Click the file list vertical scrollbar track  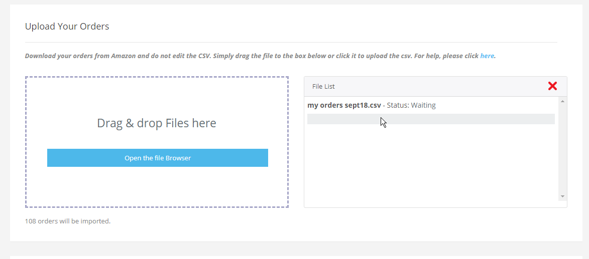click(x=562, y=149)
